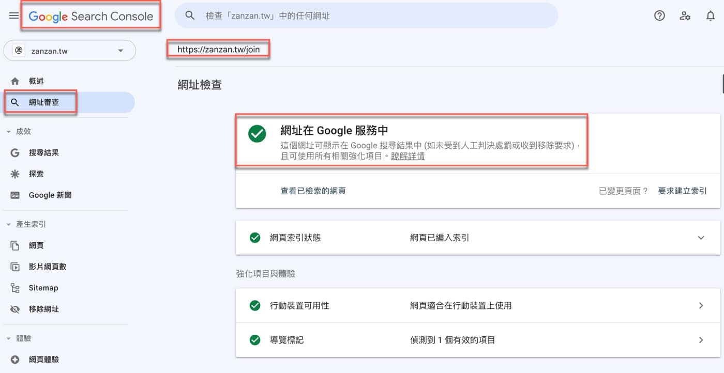
Task: Open the notifications bell
Action: click(x=711, y=15)
